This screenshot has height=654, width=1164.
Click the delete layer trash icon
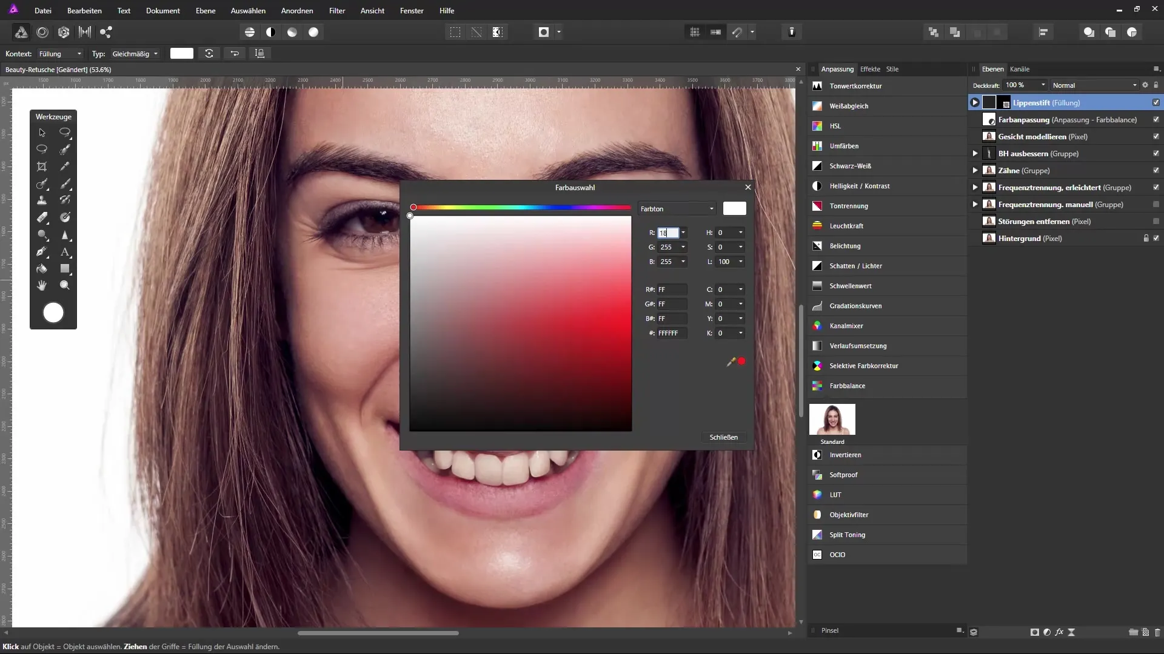[1157, 632]
